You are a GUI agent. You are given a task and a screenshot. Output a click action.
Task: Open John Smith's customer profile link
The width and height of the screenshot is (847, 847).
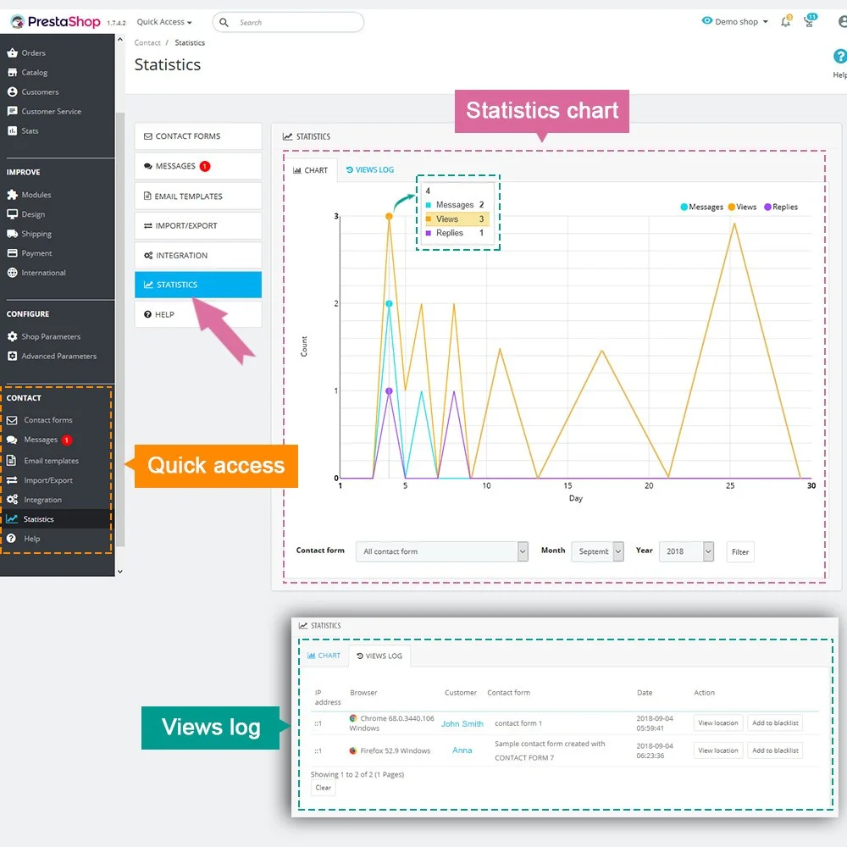462,723
